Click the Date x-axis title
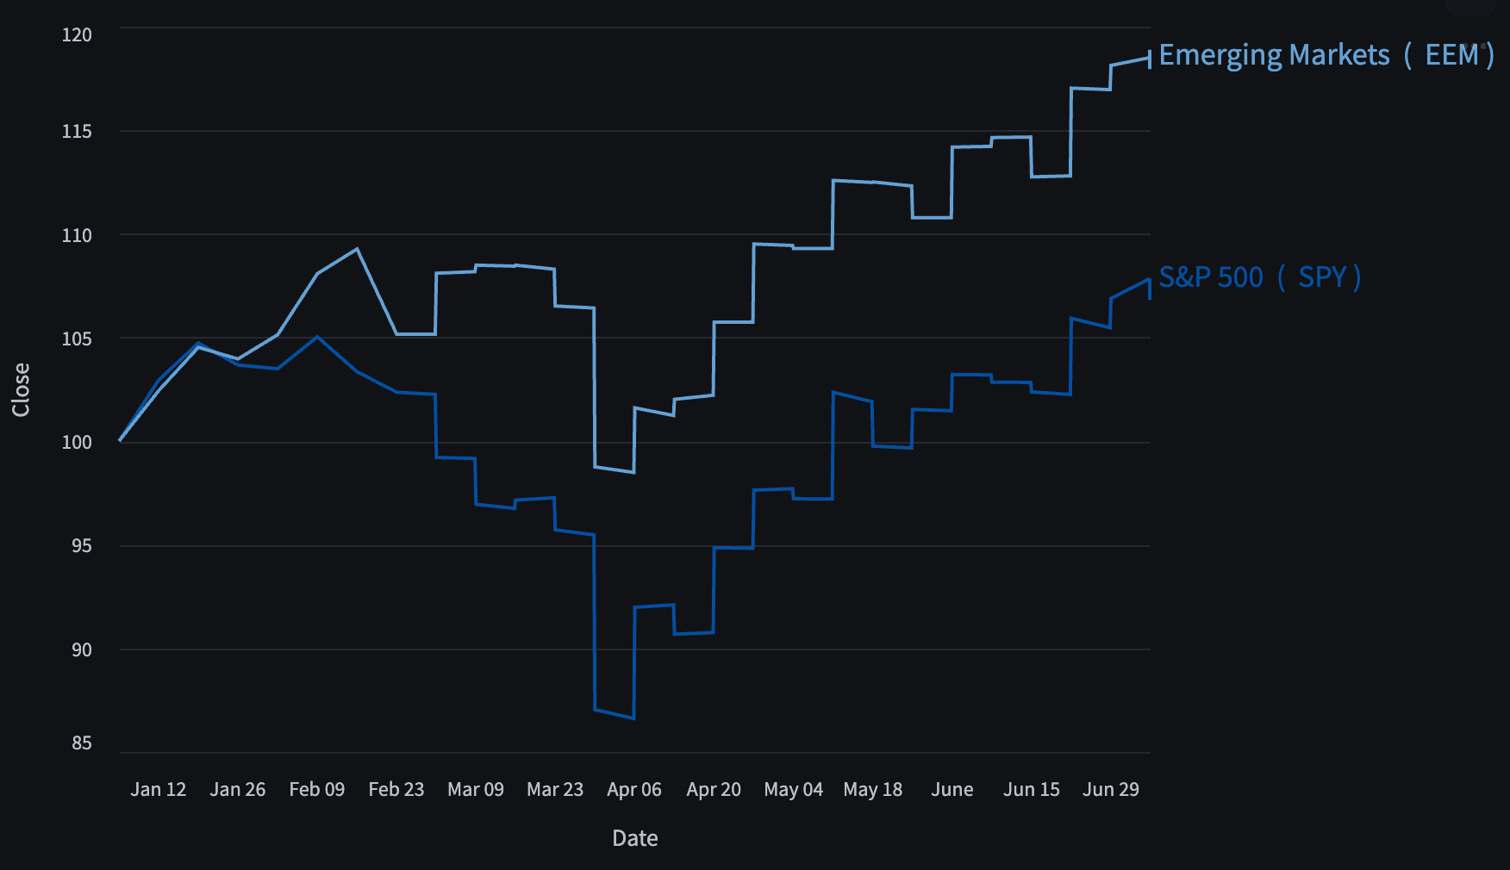1510x870 pixels. point(635,838)
